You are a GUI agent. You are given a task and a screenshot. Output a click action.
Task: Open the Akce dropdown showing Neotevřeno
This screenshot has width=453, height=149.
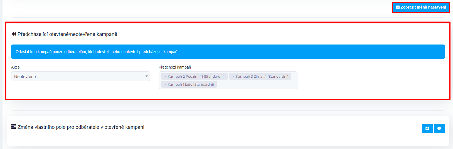click(81, 76)
